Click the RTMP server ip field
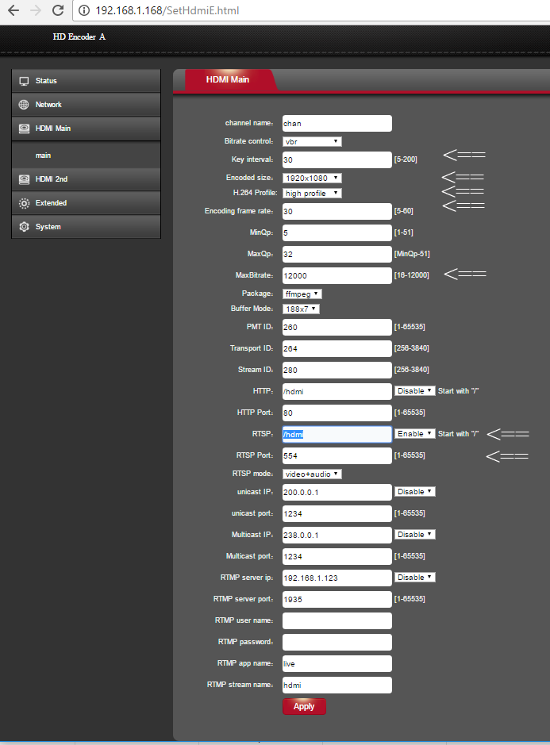550x745 pixels. 337,578
